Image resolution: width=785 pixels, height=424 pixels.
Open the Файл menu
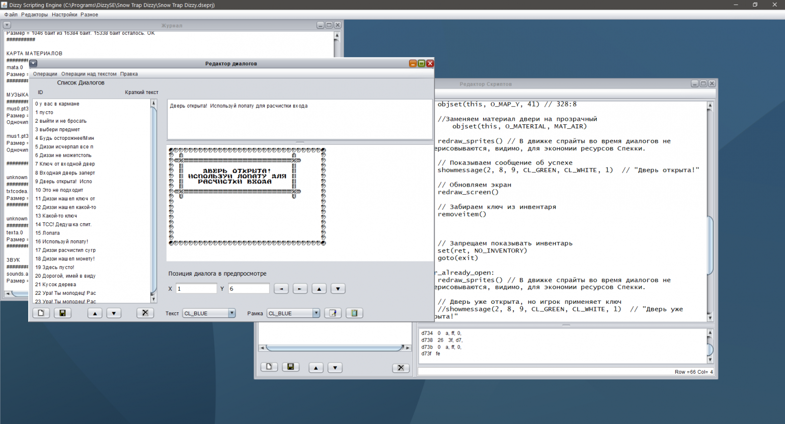(x=11, y=15)
